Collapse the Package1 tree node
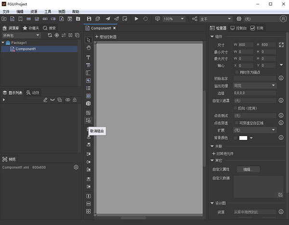 3,43
